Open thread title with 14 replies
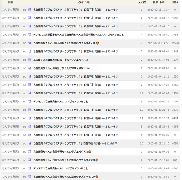 [x=75, y=118]
